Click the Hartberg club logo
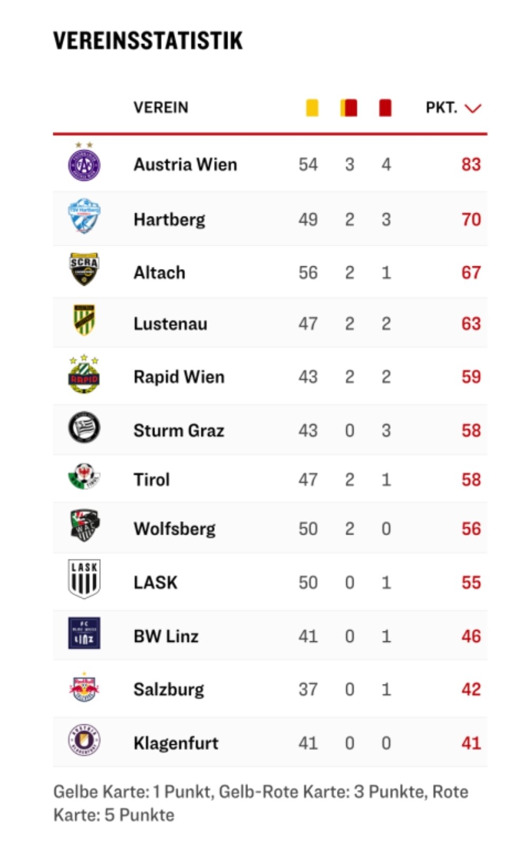The width and height of the screenshot is (516, 846). (84, 216)
